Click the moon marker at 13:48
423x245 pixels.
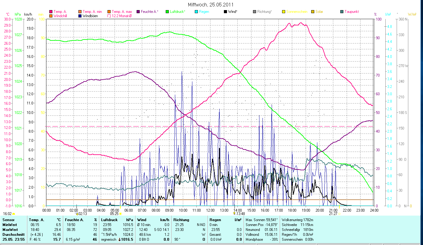point(234,214)
